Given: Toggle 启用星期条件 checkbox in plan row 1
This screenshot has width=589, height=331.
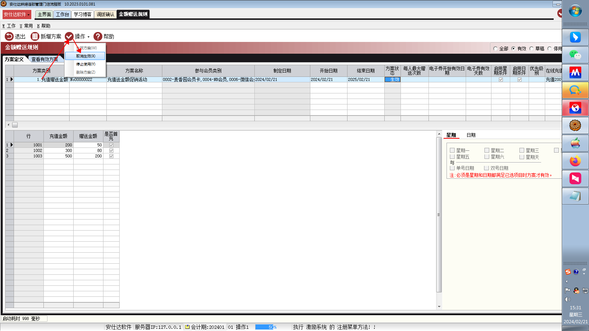Looking at the screenshot, I should pos(501,79).
